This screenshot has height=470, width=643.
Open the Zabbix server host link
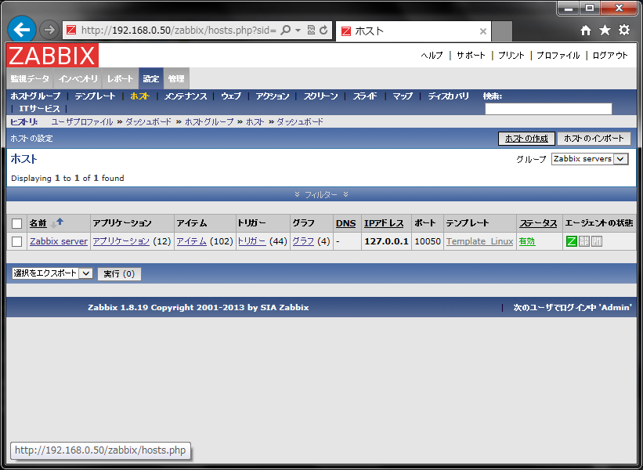(x=59, y=241)
